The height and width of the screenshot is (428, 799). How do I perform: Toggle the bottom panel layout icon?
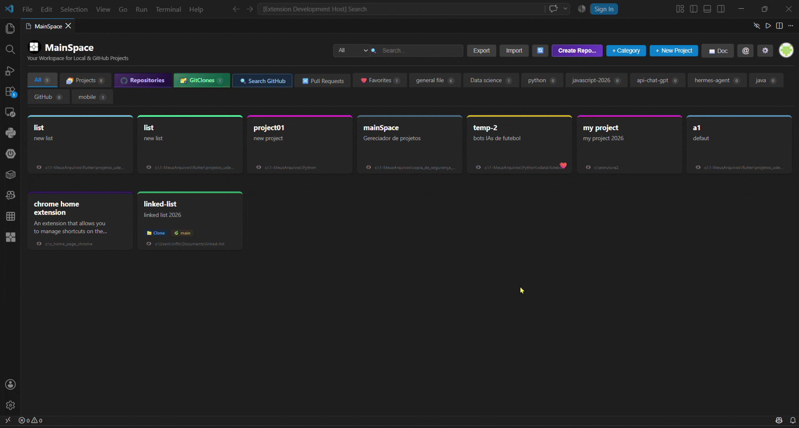point(707,9)
